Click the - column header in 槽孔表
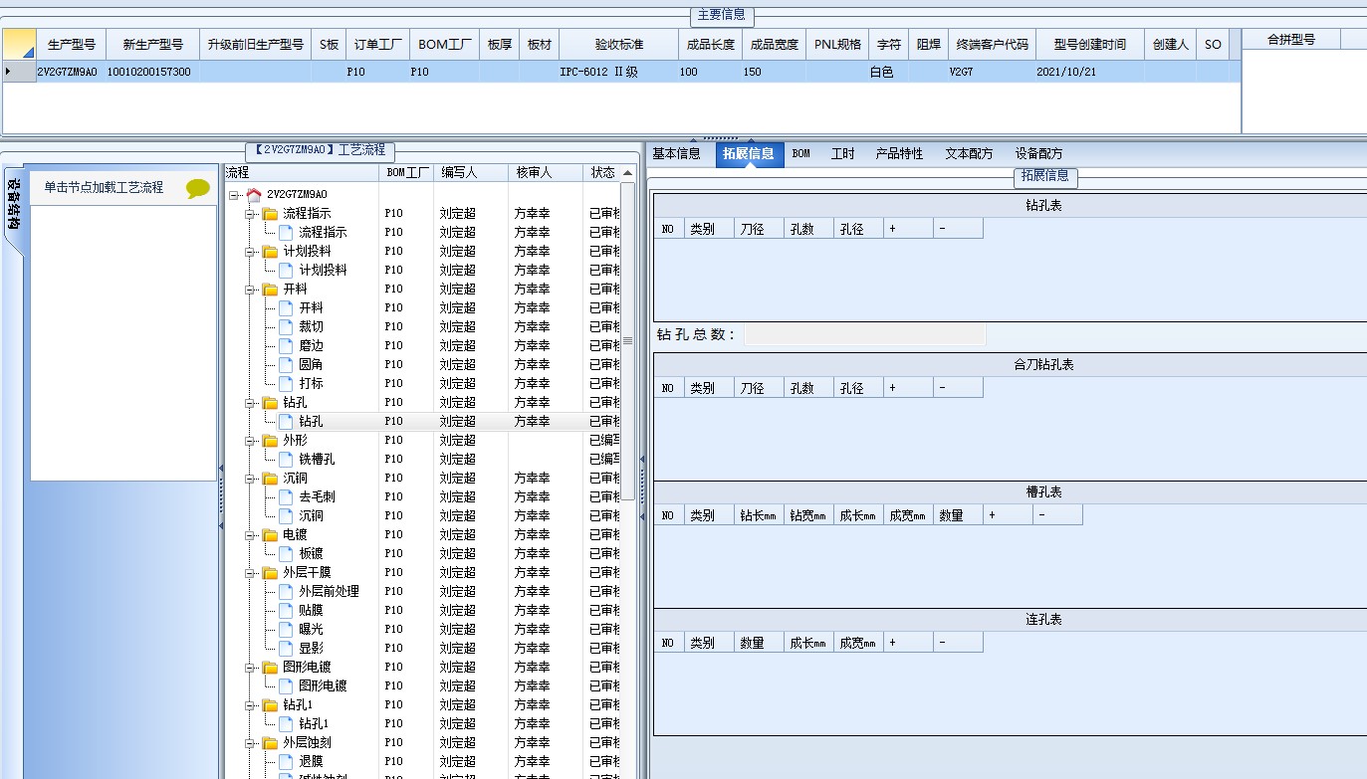 pos(1058,515)
